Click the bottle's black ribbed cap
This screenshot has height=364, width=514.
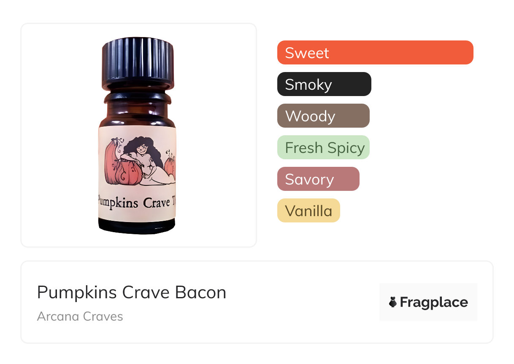(x=138, y=60)
